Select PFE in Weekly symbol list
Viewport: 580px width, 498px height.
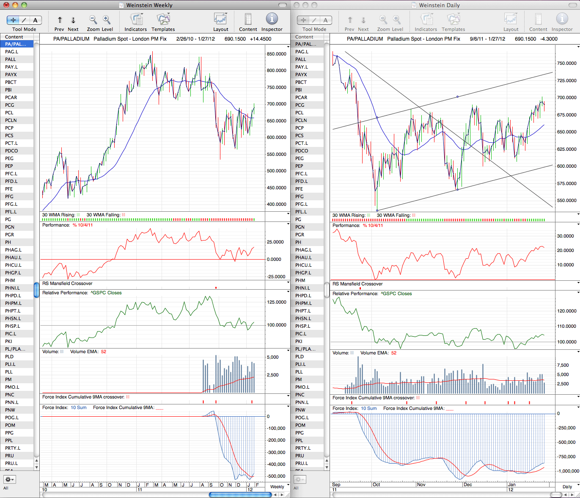click(x=16, y=189)
